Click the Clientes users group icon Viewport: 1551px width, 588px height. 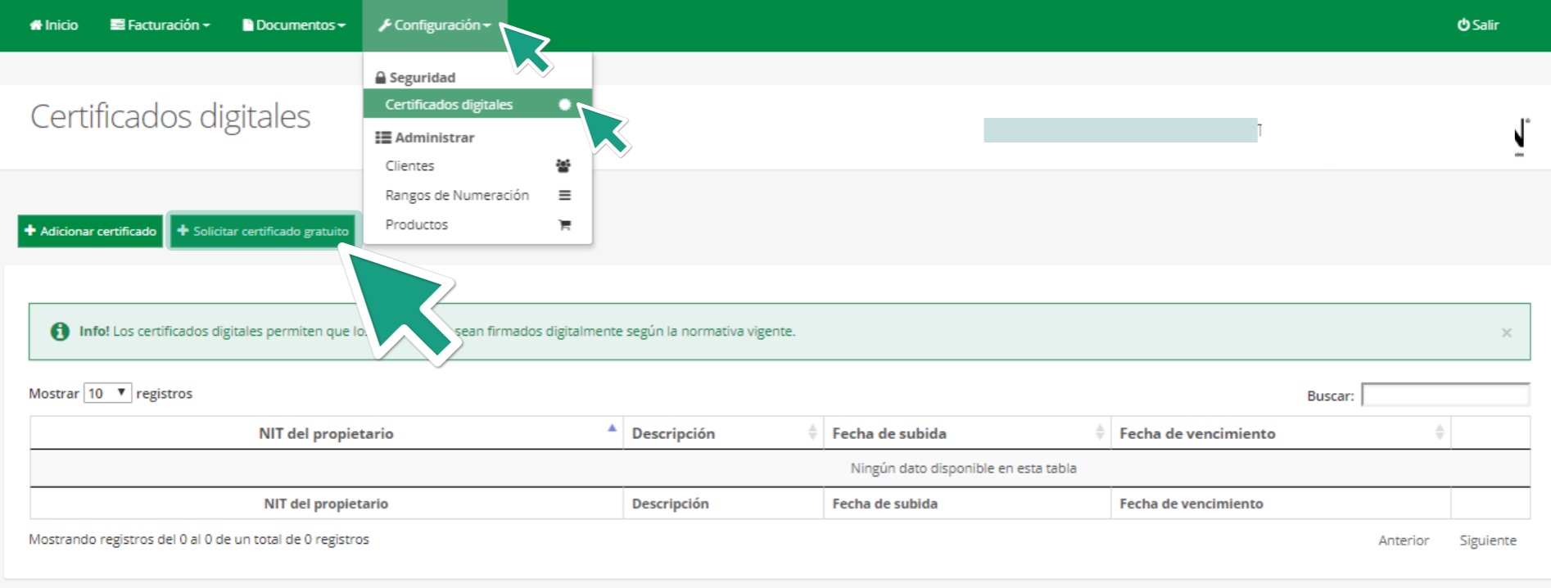pos(563,165)
